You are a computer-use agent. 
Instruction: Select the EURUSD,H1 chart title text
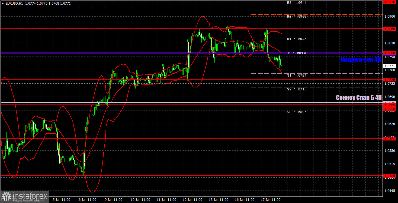click(14, 3)
